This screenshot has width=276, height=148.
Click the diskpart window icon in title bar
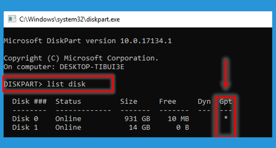pos(12,19)
